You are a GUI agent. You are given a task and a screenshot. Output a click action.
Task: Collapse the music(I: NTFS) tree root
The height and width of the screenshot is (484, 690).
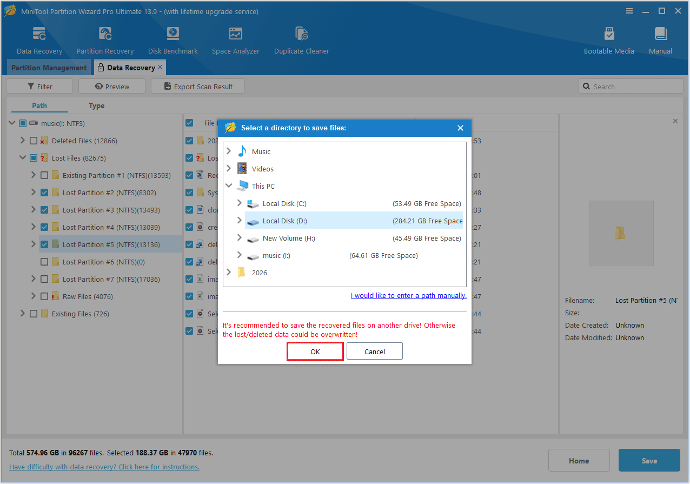click(12, 123)
